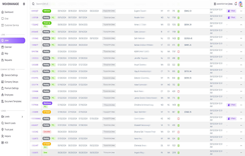Toggle green checkbox in Eugene's row
This screenshot has width=245, height=156.
pyautogui.click(x=179, y=11)
